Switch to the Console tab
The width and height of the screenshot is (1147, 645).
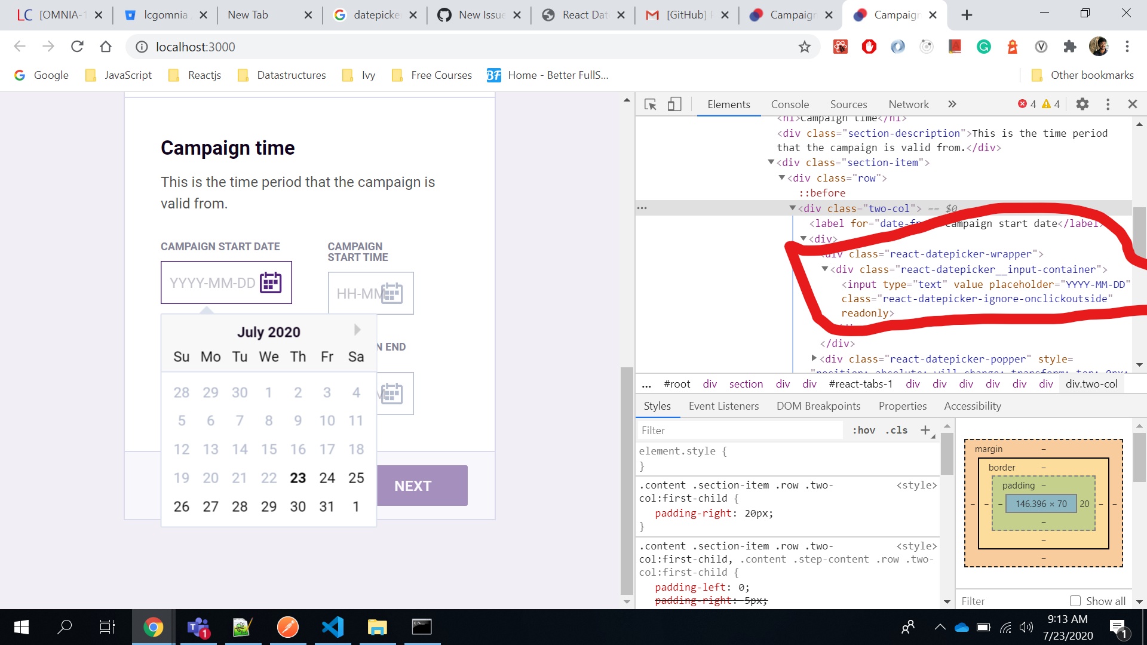(x=790, y=104)
